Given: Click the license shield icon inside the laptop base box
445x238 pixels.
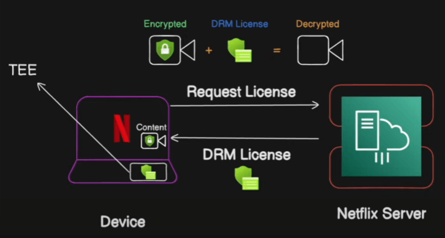Looking at the screenshot, I should coord(149,172).
